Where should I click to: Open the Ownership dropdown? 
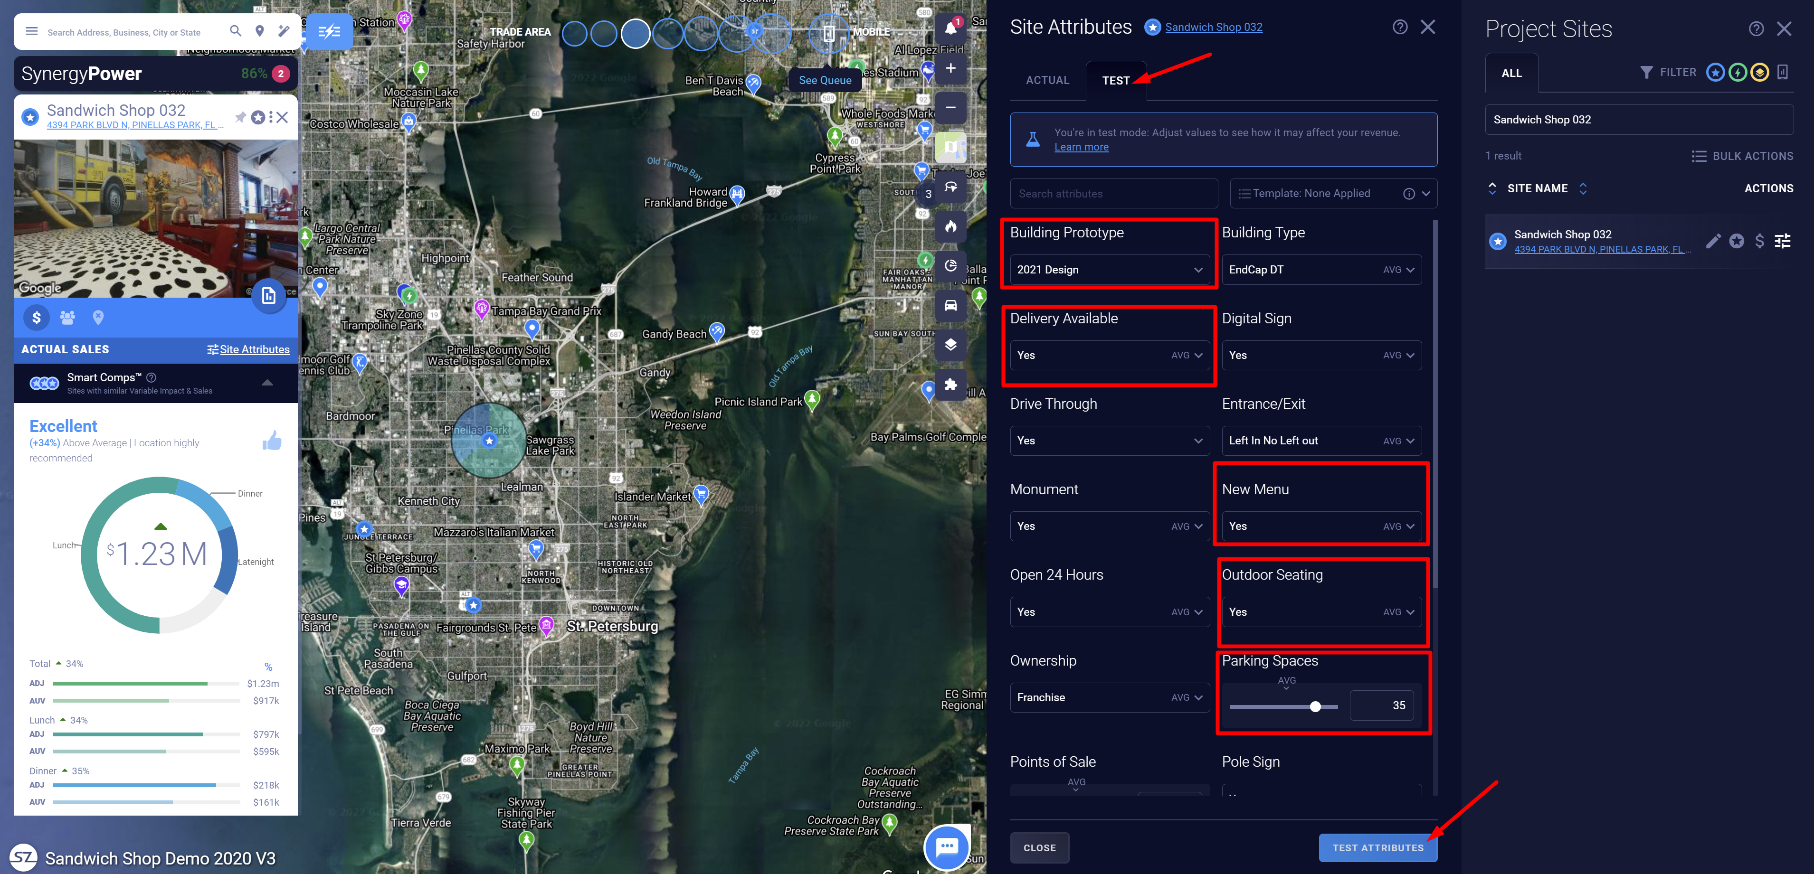1109,697
